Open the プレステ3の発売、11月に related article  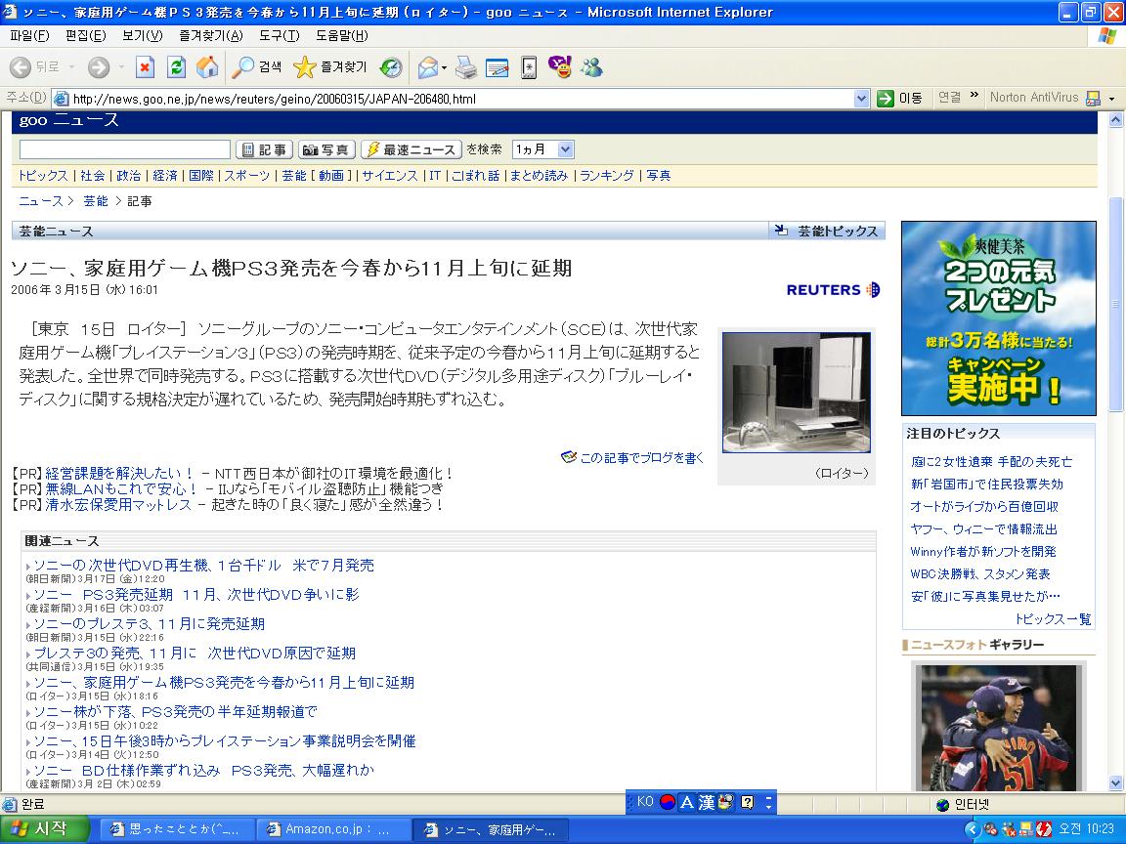coord(195,654)
